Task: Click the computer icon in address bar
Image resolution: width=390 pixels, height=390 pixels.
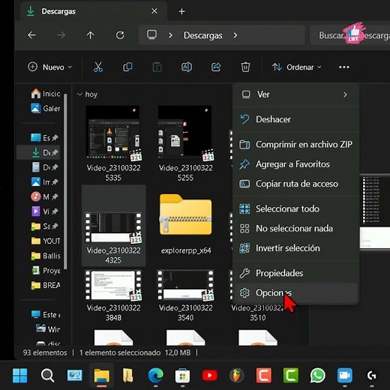Action: [151, 34]
